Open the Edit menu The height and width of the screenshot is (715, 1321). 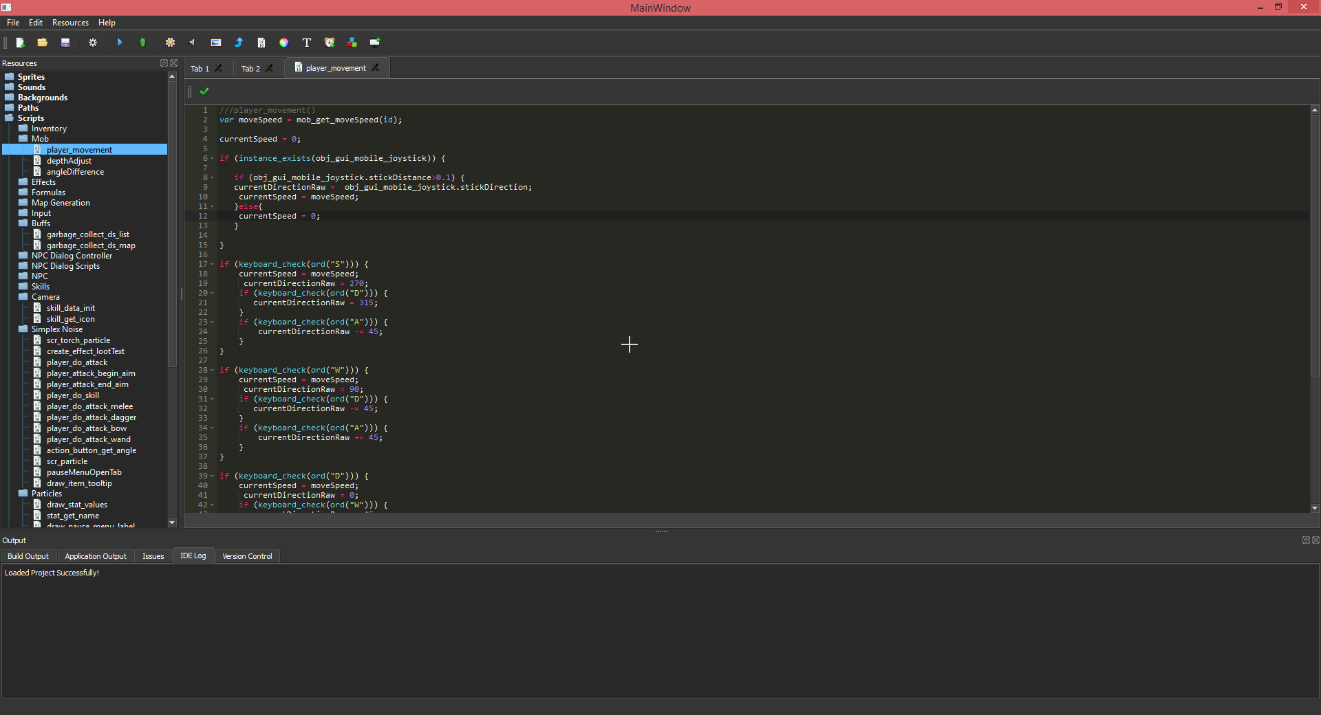click(36, 23)
